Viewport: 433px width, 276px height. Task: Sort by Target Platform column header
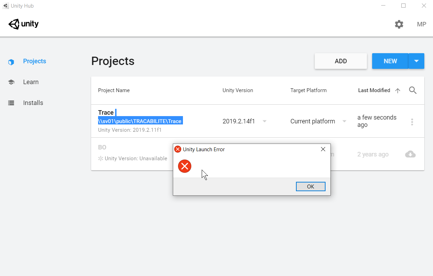pyautogui.click(x=308, y=90)
